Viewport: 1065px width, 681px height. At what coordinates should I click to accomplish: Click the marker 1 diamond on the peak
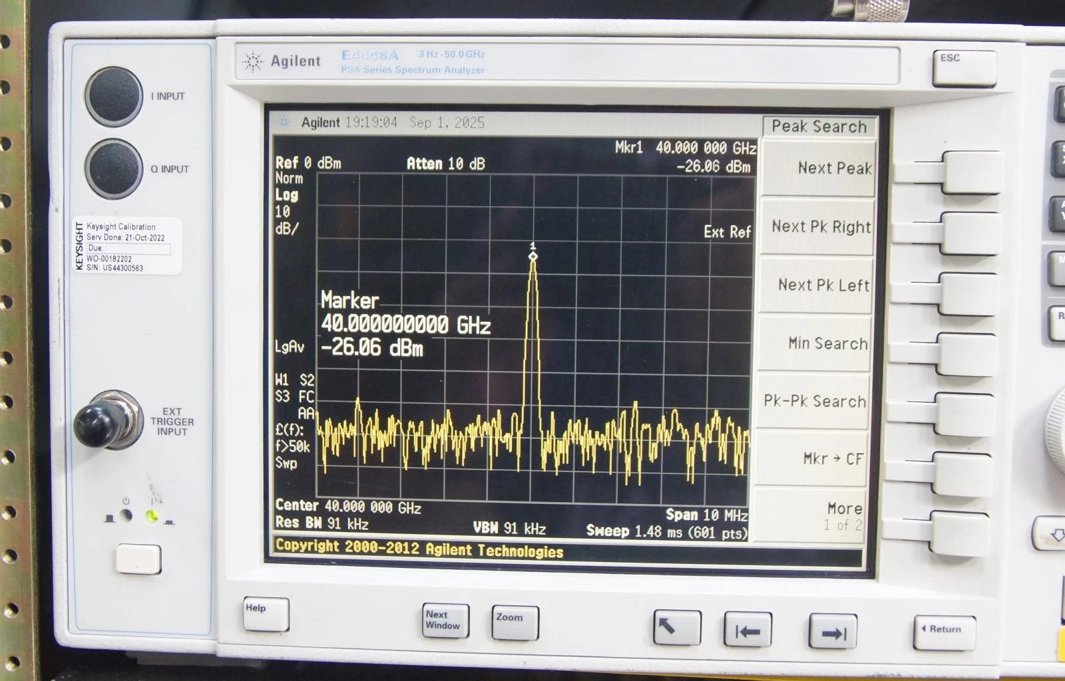pos(532,256)
